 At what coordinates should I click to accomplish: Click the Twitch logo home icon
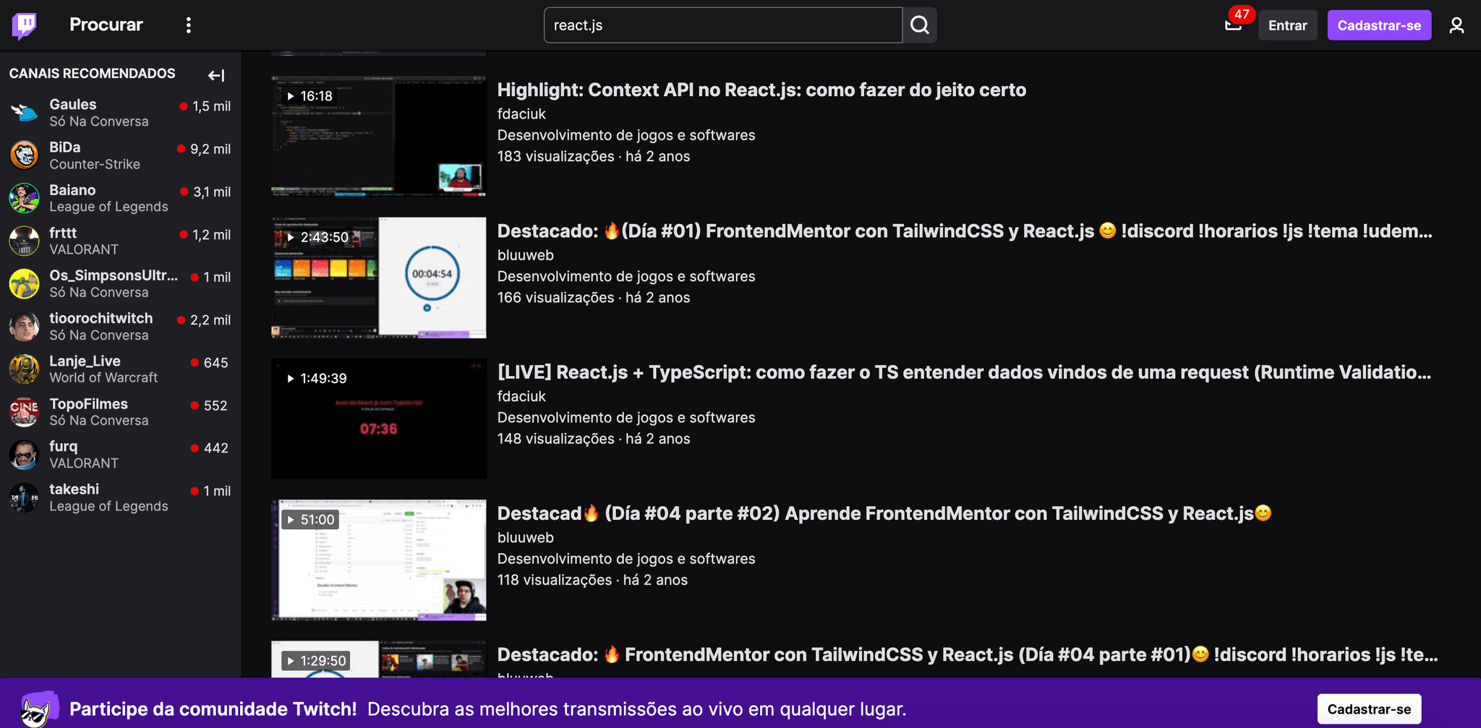(x=25, y=25)
